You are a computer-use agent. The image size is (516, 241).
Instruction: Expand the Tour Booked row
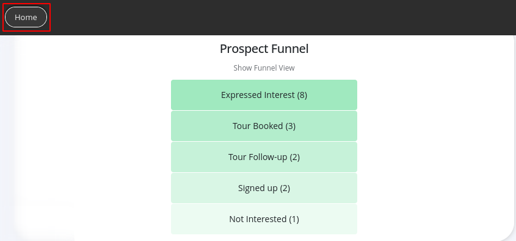[x=264, y=126]
